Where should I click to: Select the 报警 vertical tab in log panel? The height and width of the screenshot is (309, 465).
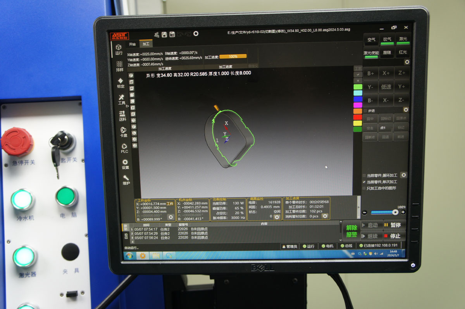[125, 228]
